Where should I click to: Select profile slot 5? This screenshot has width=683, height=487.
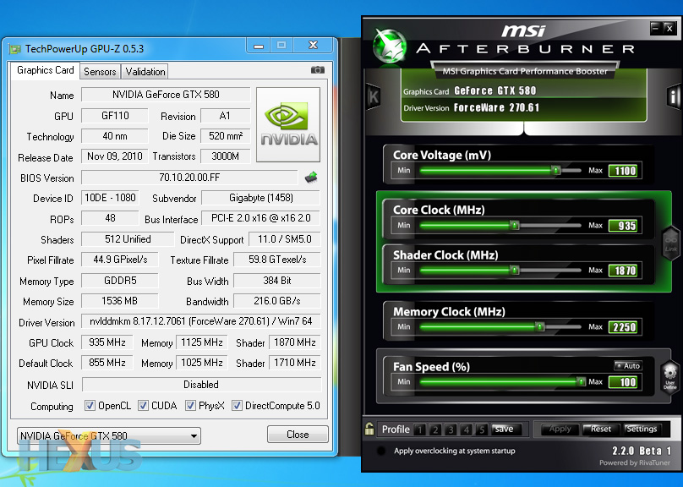click(482, 430)
